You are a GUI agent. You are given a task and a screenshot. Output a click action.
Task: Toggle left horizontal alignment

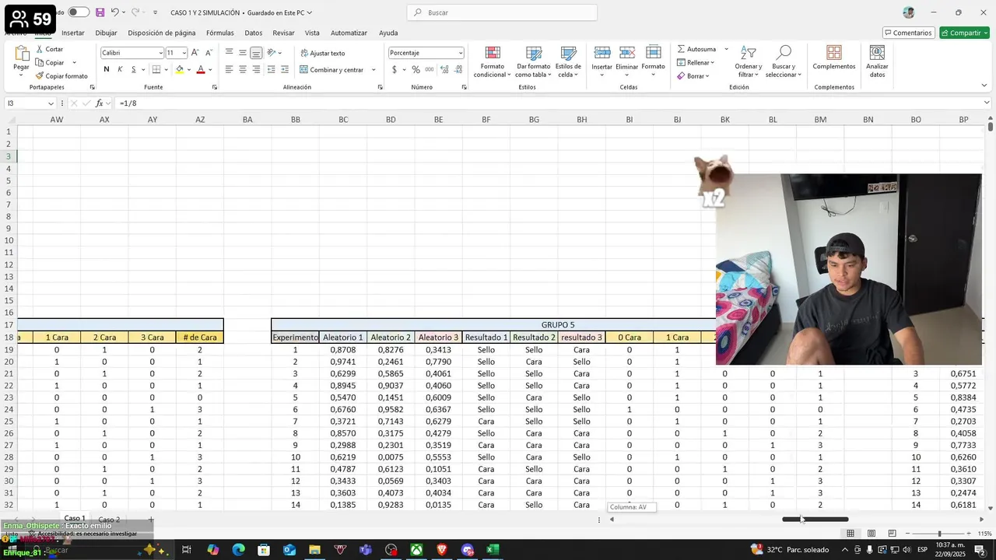(229, 69)
